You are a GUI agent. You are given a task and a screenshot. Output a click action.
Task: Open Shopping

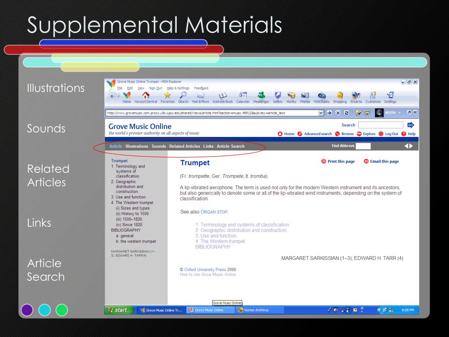pos(340,98)
